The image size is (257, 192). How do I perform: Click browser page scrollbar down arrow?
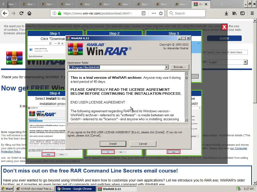coord(255,183)
